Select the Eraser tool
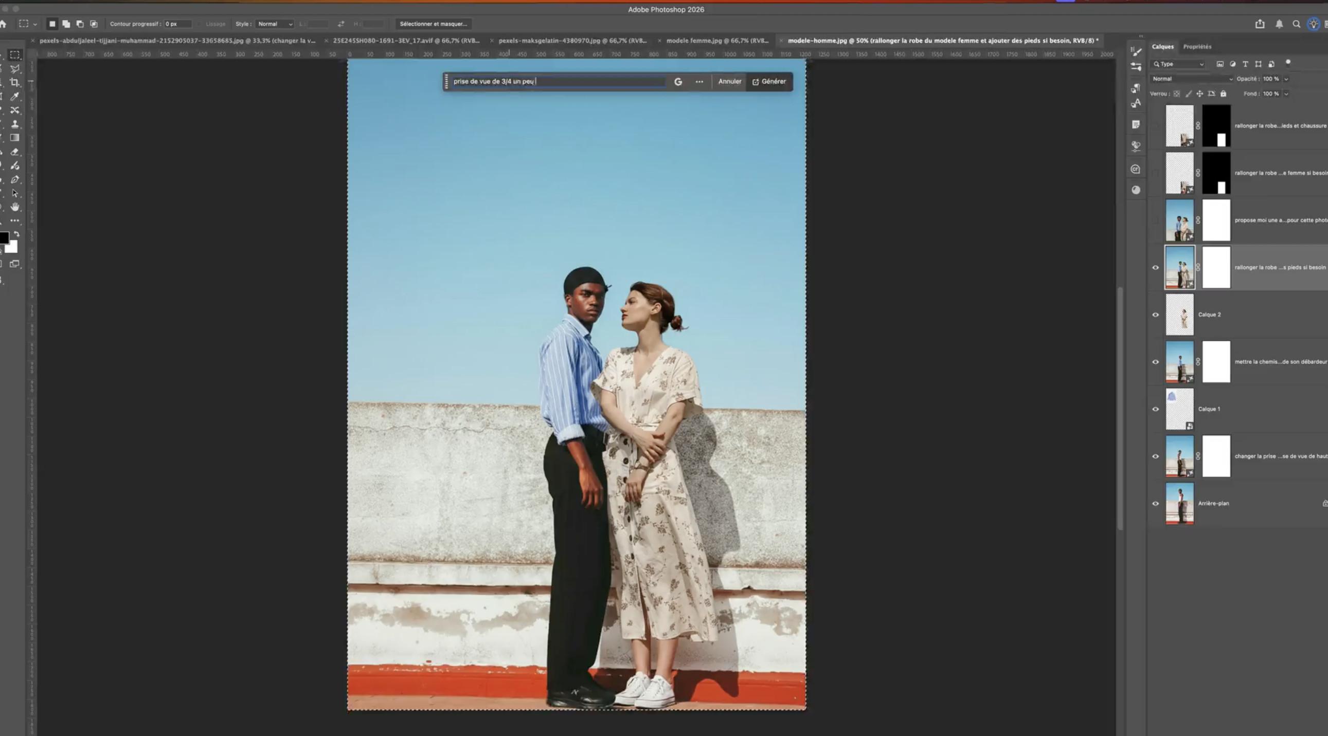The width and height of the screenshot is (1328, 736). [14, 152]
